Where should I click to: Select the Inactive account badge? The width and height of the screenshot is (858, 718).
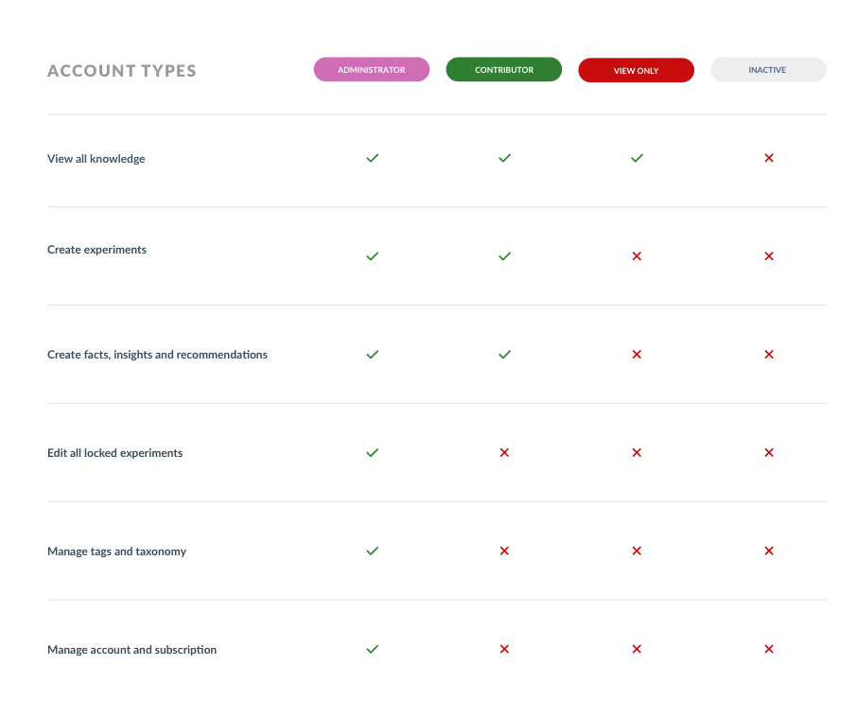click(x=768, y=69)
